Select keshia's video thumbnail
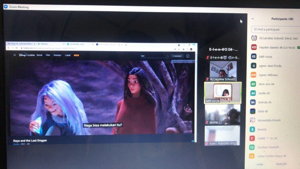 222,114
